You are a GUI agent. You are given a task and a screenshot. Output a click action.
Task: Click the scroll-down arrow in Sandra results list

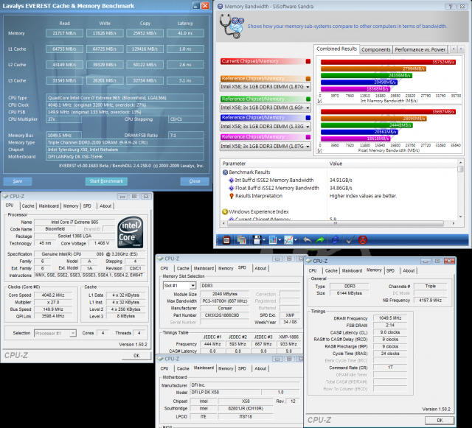(x=460, y=217)
